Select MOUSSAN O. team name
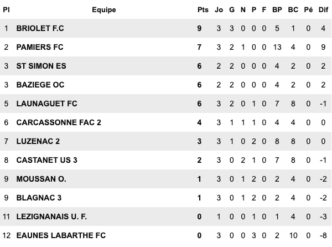 [41, 179]
